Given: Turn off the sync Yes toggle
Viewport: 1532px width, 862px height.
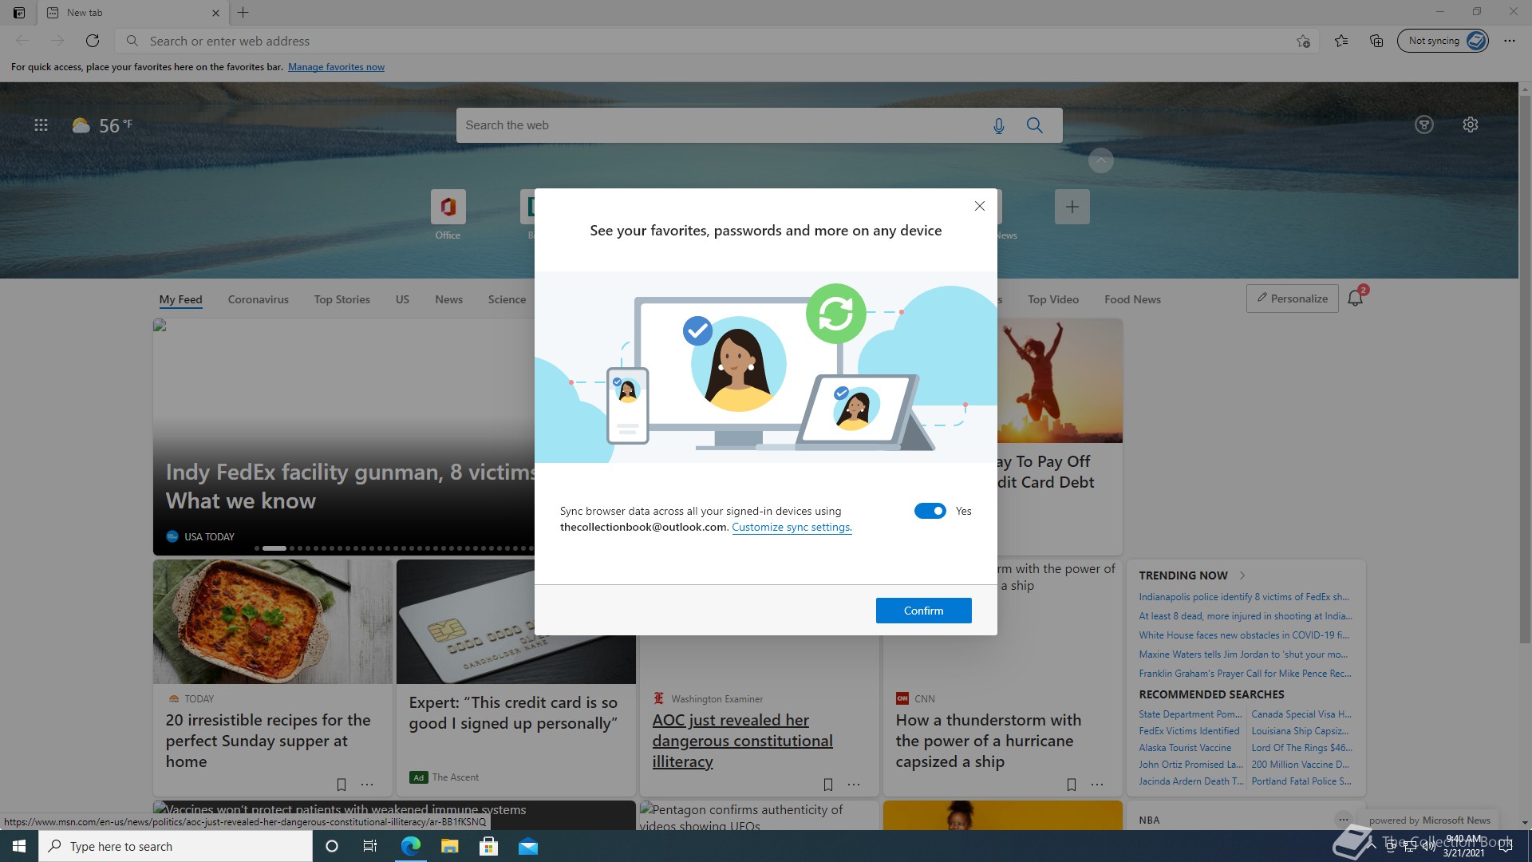Looking at the screenshot, I should tap(930, 511).
